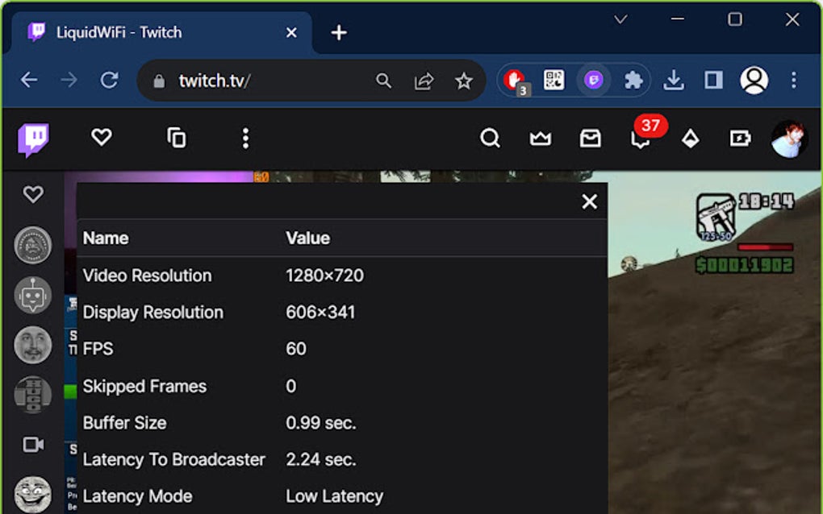Open the Extensions puzzle piece menu
Image resolution: width=823 pixels, height=514 pixels.
click(633, 81)
